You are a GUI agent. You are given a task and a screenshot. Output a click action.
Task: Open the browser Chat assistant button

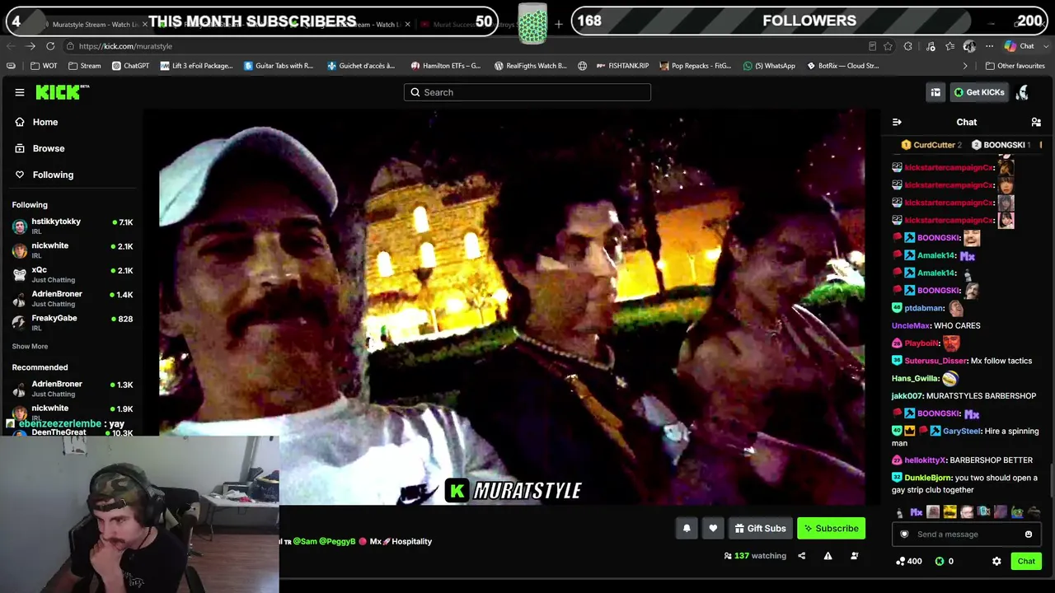pyautogui.click(x=1020, y=46)
